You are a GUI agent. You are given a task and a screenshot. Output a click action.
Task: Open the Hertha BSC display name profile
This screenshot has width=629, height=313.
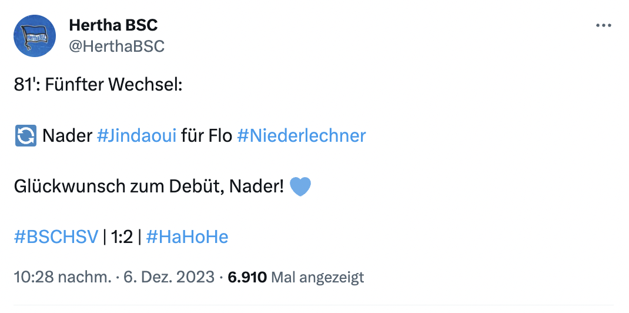pos(113,25)
